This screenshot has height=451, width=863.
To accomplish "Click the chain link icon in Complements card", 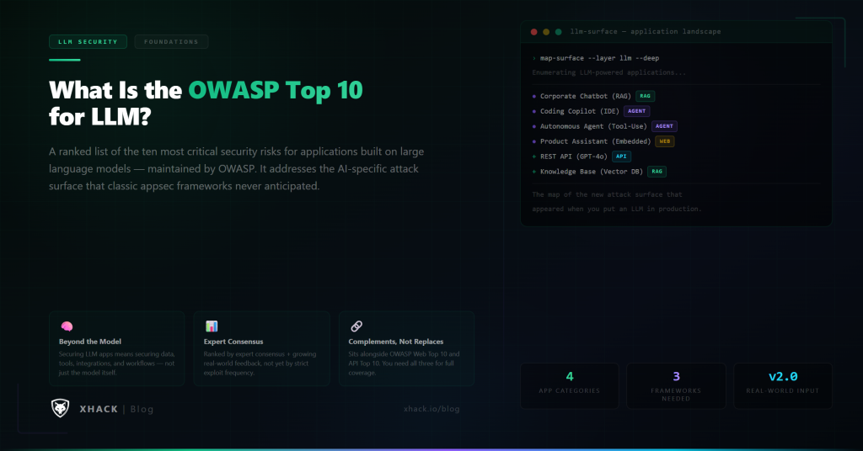I will click(356, 326).
